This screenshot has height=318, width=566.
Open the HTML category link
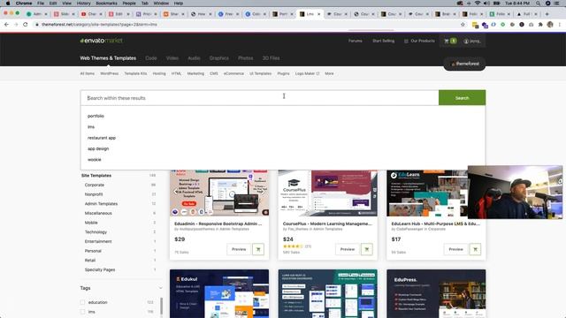[176, 73]
